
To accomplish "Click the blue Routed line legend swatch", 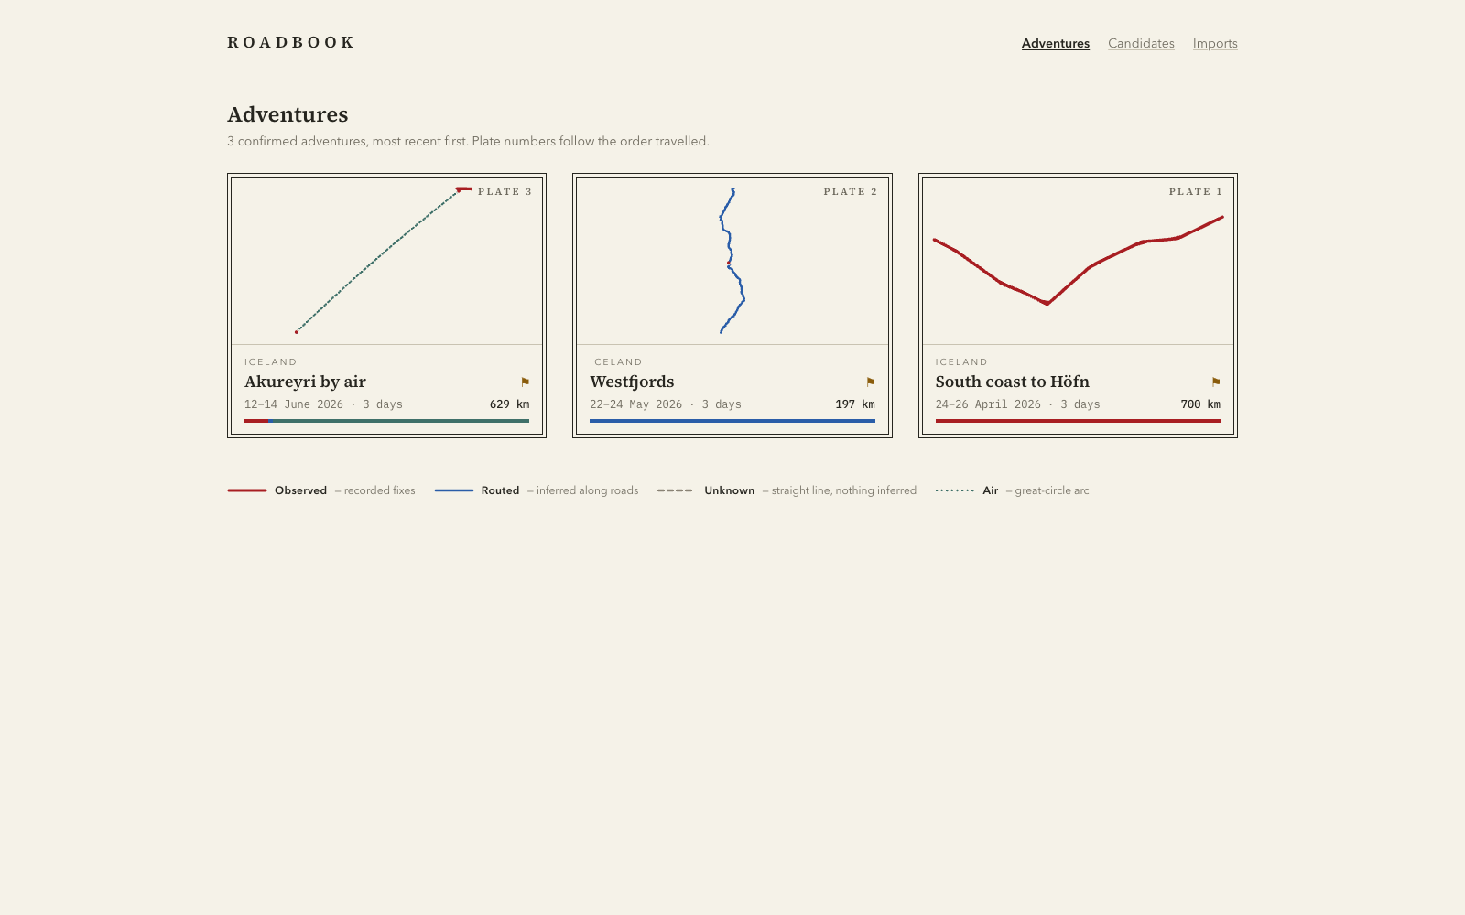I will coord(454,490).
